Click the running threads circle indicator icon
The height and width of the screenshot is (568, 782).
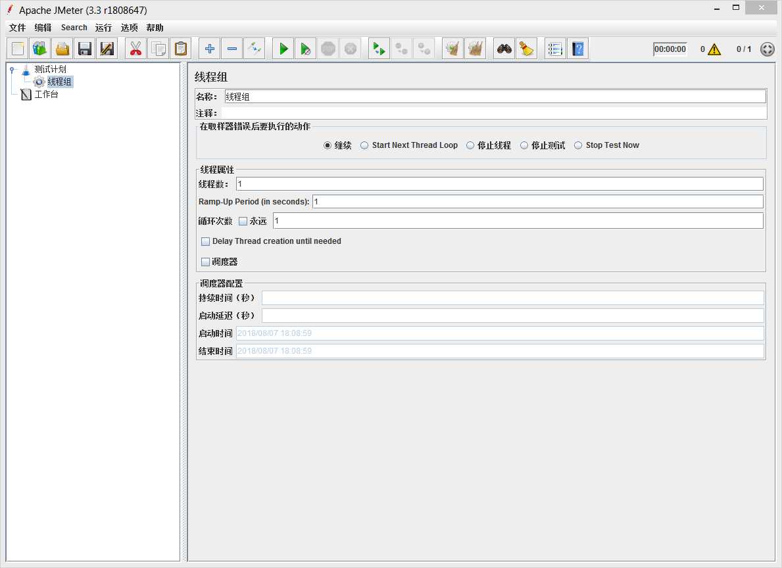pos(768,49)
